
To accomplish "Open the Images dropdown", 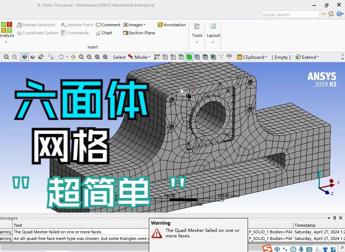I will coord(135,24).
